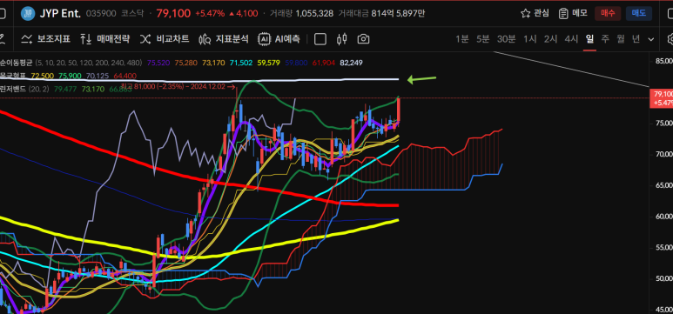Switch to 월 monthly timeframe

tap(621, 39)
